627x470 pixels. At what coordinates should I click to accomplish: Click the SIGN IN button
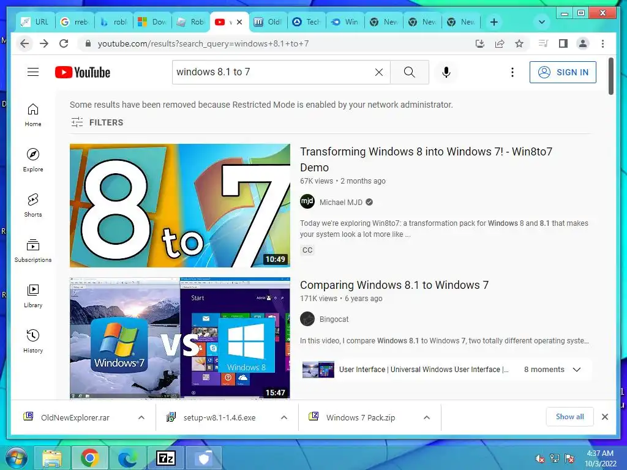click(x=563, y=72)
